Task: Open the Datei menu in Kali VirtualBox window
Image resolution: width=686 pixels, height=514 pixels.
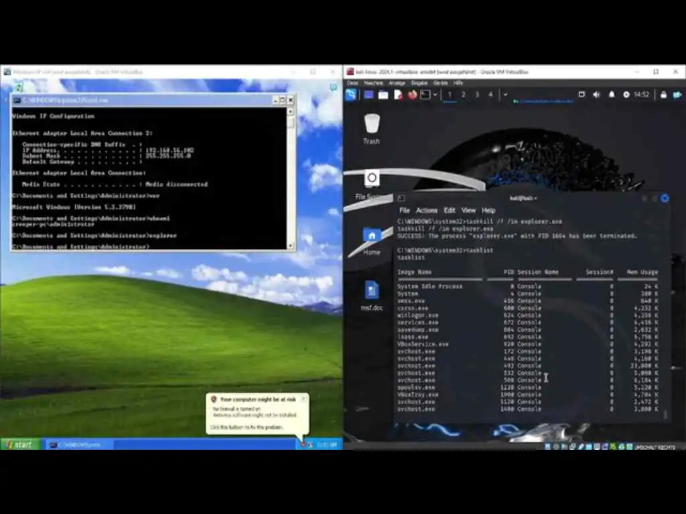Action: click(x=352, y=83)
